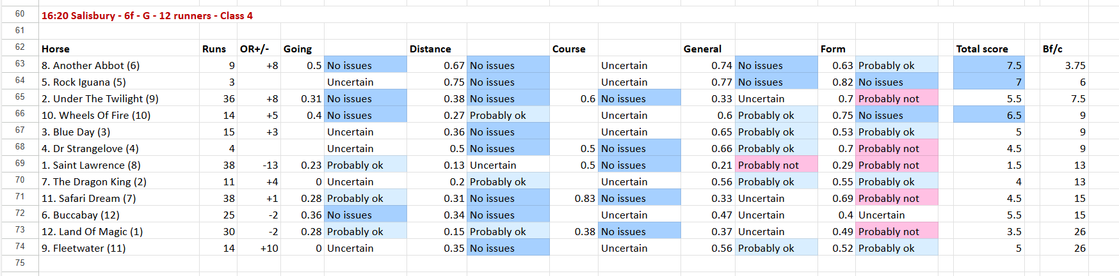Viewport: 1119px width, 276px height.
Task: Click the Total score header cell
Action: tap(982, 49)
